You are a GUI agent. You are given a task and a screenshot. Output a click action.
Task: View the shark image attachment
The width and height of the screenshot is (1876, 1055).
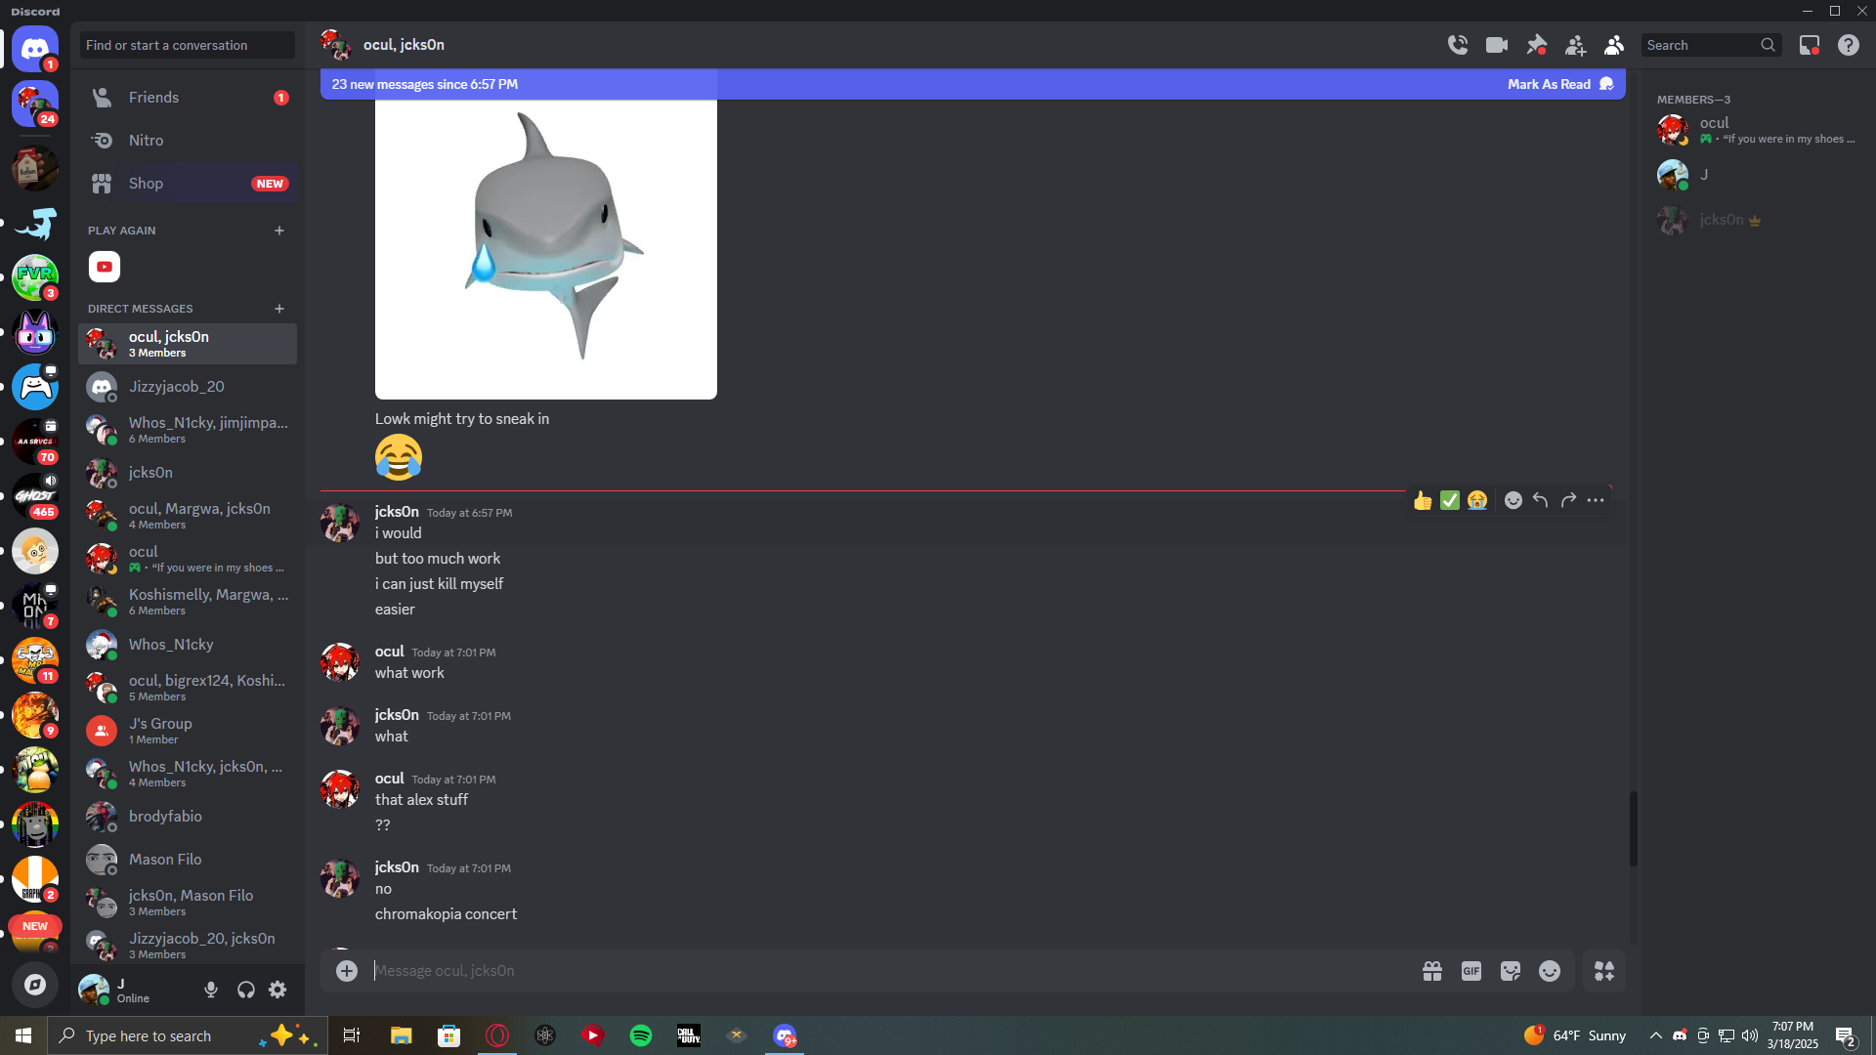pos(546,248)
